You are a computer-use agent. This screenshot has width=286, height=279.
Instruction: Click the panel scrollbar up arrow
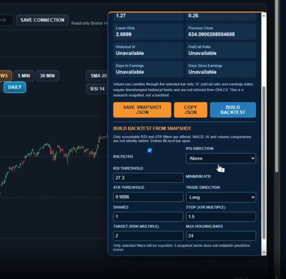point(264,16)
